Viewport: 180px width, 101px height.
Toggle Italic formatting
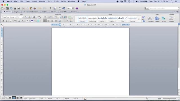[7, 21]
